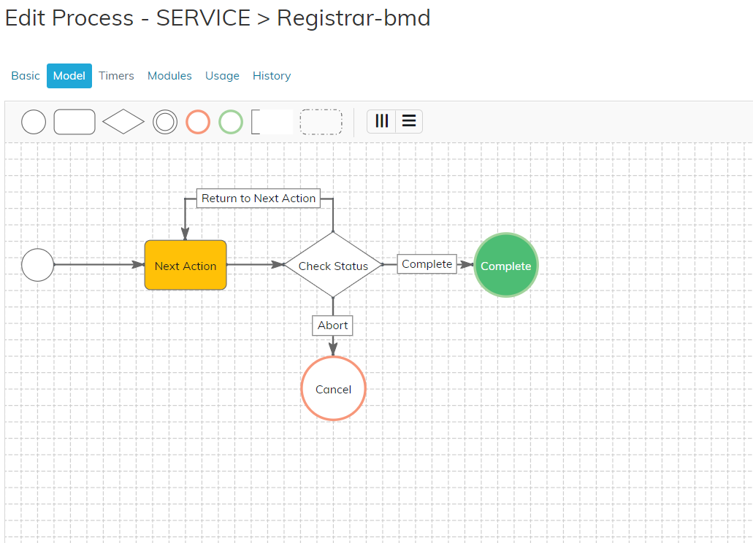Go to the Usage tab
Screen dimensions: 753x543
pos(222,76)
